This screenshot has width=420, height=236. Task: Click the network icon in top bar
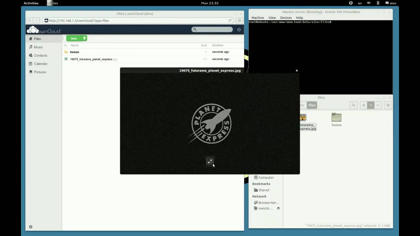pos(378,3)
